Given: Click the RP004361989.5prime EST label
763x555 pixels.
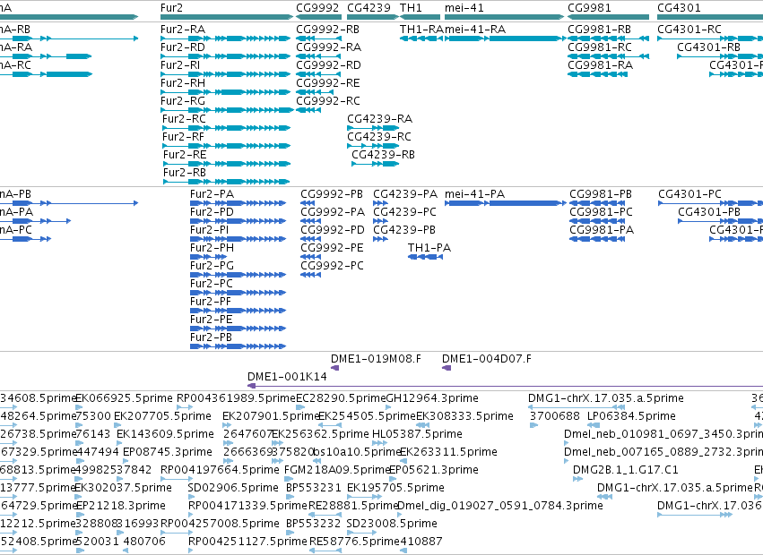Looking at the screenshot, I should tap(236, 398).
